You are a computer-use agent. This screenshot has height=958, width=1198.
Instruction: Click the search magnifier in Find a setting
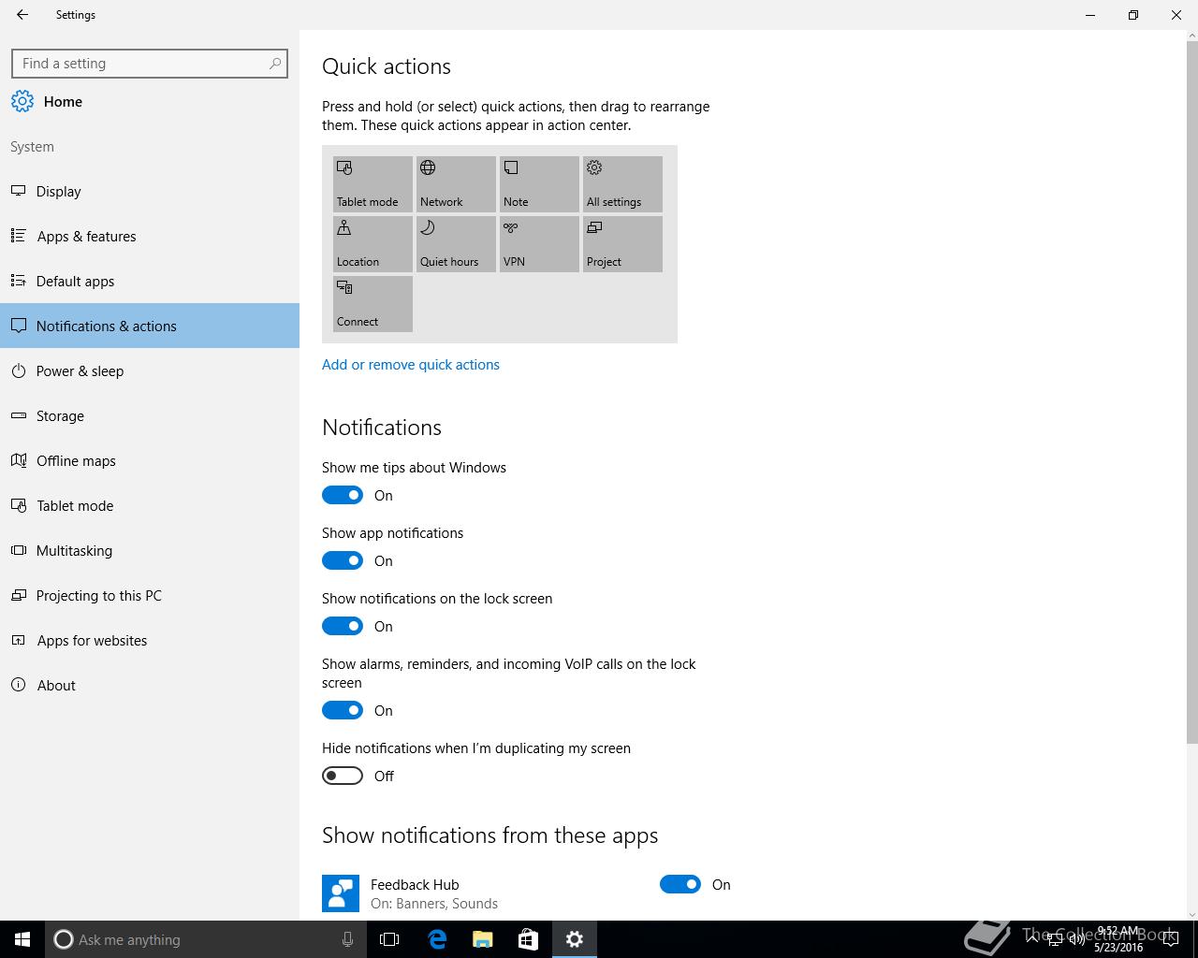click(274, 64)
